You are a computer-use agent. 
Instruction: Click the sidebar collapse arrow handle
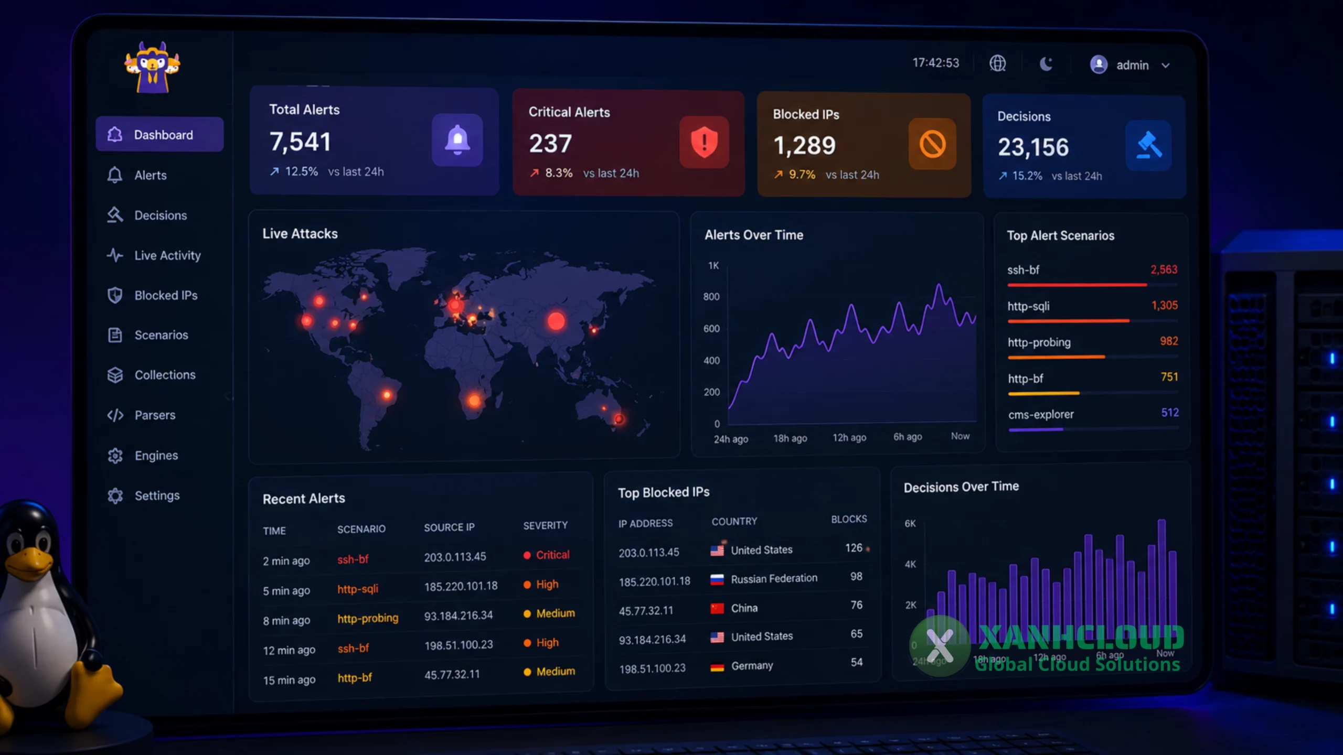[229, 397]
